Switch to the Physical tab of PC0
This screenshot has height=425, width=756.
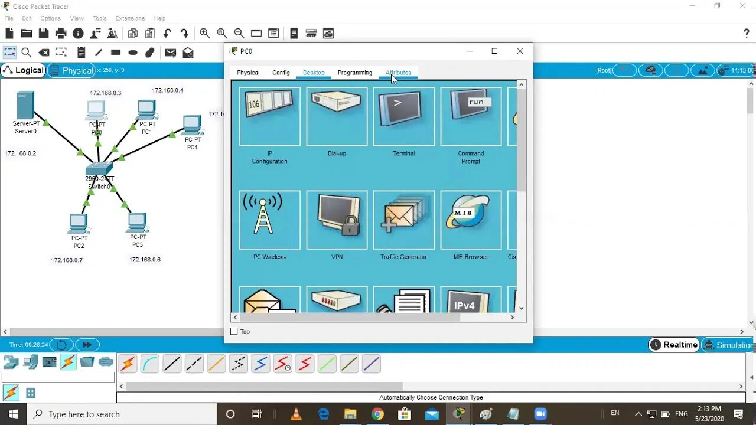tap(248, 73)
